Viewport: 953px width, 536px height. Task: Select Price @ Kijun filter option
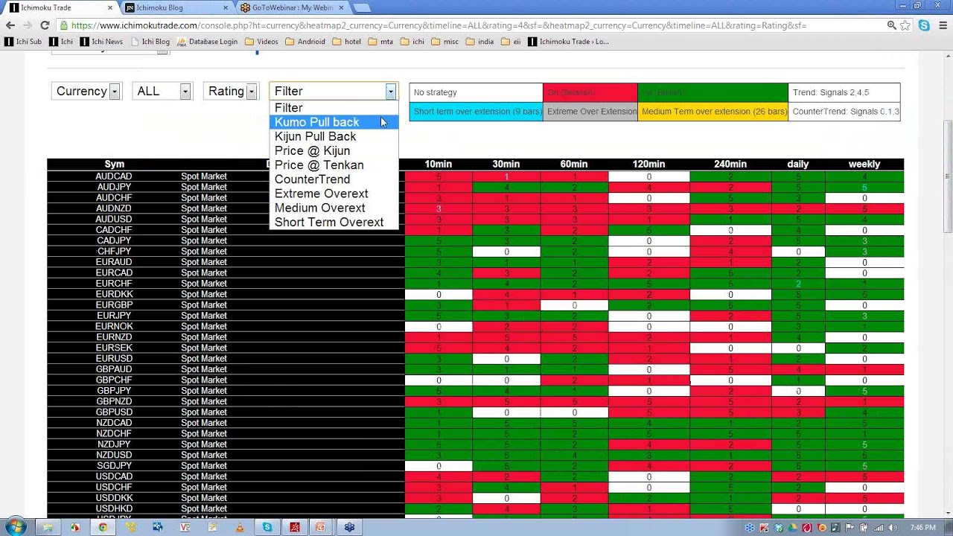tap(334, 150)
